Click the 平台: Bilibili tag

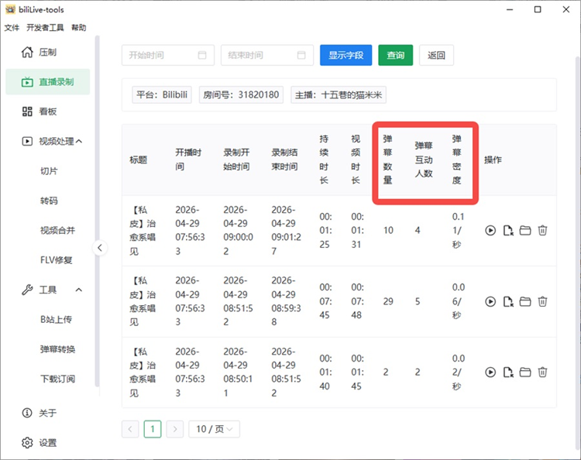162,94
